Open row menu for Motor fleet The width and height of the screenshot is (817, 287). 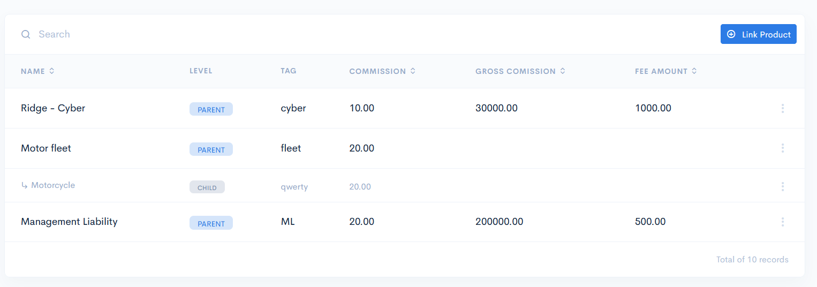[x=782, y=148]
